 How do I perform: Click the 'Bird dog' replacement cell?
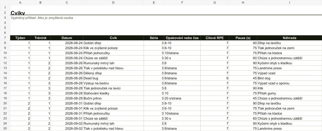290,78
